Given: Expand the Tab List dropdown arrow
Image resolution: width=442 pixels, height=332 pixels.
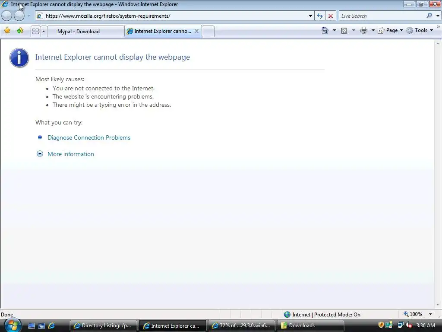Looking at the screenshot, I should pyautogui.click(x=44, y=31).
